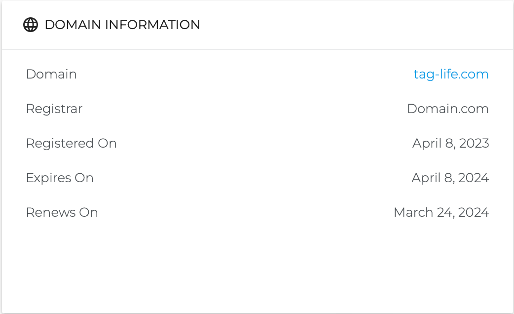The height and width of the screenshot is (314, 514).
Task: Select the Registered On label
Action: 71,143
